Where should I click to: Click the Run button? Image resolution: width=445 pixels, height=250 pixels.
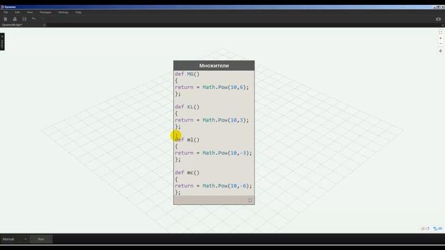tap(41, 239)
